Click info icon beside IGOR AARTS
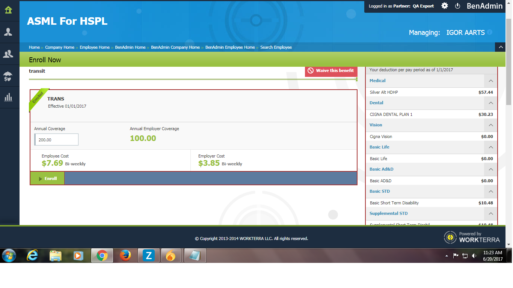Screen dimensions: 513x288 (x=490, y=33)
